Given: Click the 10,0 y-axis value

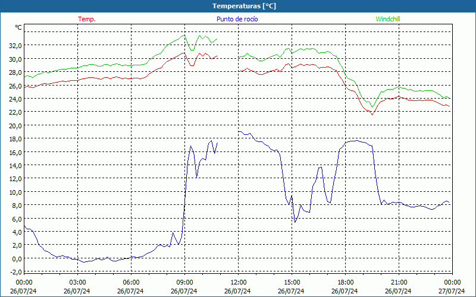Looking at the screenshot, I should click(15, 192).
